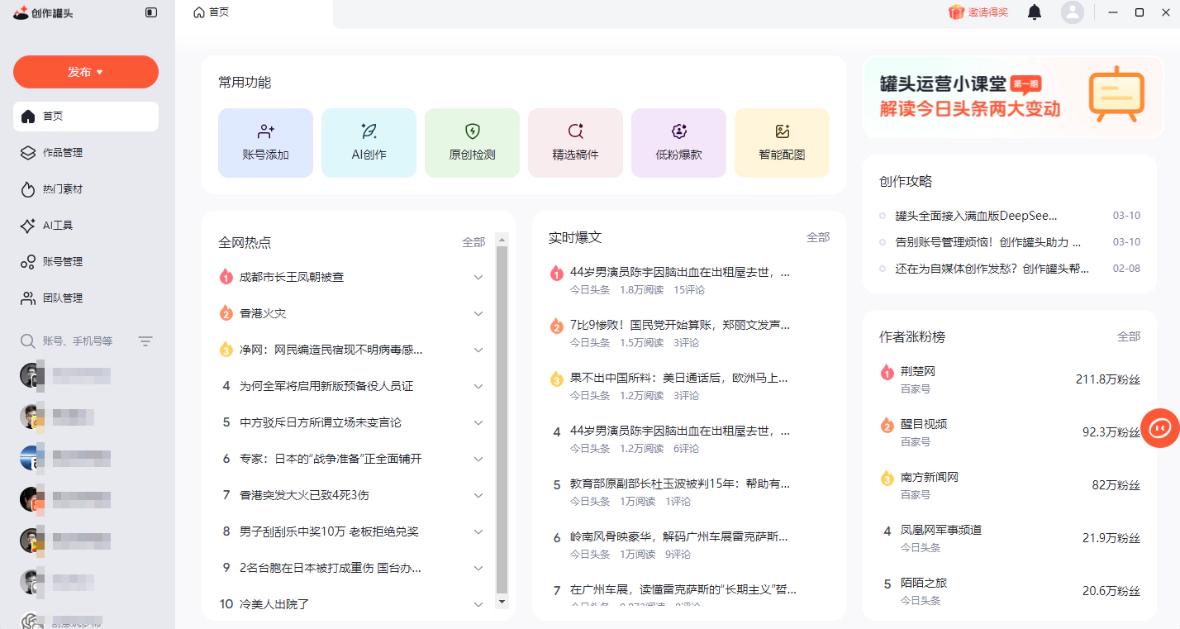Screen dimensions: 1180x629
Task: Expand the 冷美人出院了 topic chevron
Action: point(478,605)
